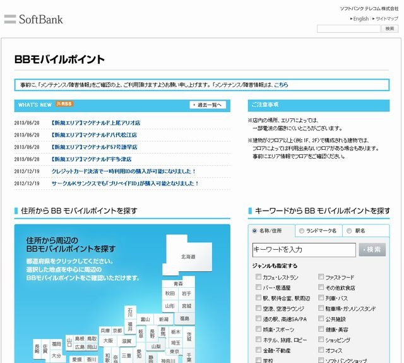Viewport: 404px width, 363px height.
Task: Select 山梨 prefecture on the map
Action: [x=156, y=347]
